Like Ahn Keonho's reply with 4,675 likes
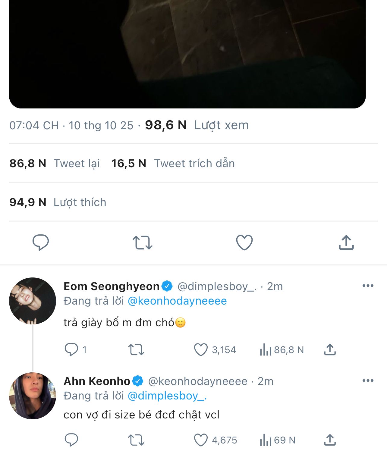387x454 pixels. coord(201,440)
